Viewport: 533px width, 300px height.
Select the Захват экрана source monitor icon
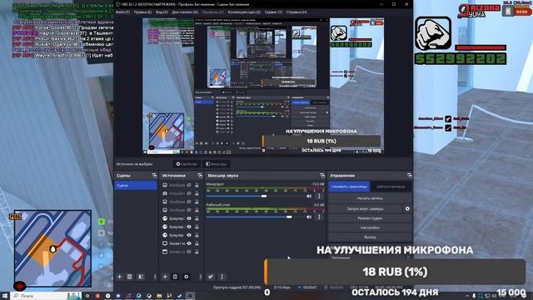(x=165, y=243)
